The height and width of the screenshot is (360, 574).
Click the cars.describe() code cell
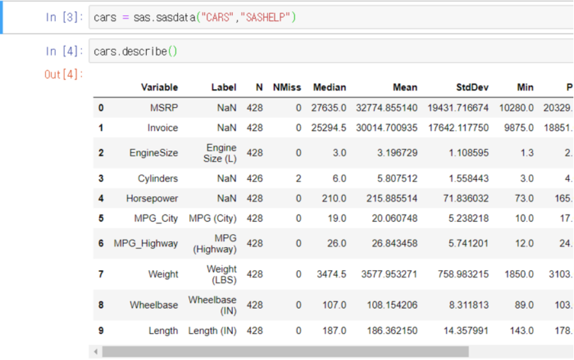pyautogui.click(x=327, y=52)
